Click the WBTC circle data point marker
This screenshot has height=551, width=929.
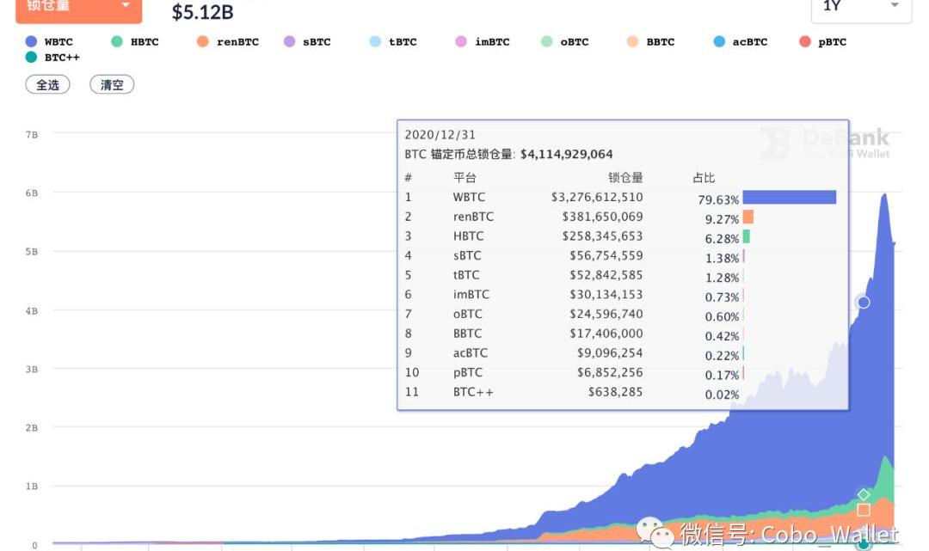(864, 302)
